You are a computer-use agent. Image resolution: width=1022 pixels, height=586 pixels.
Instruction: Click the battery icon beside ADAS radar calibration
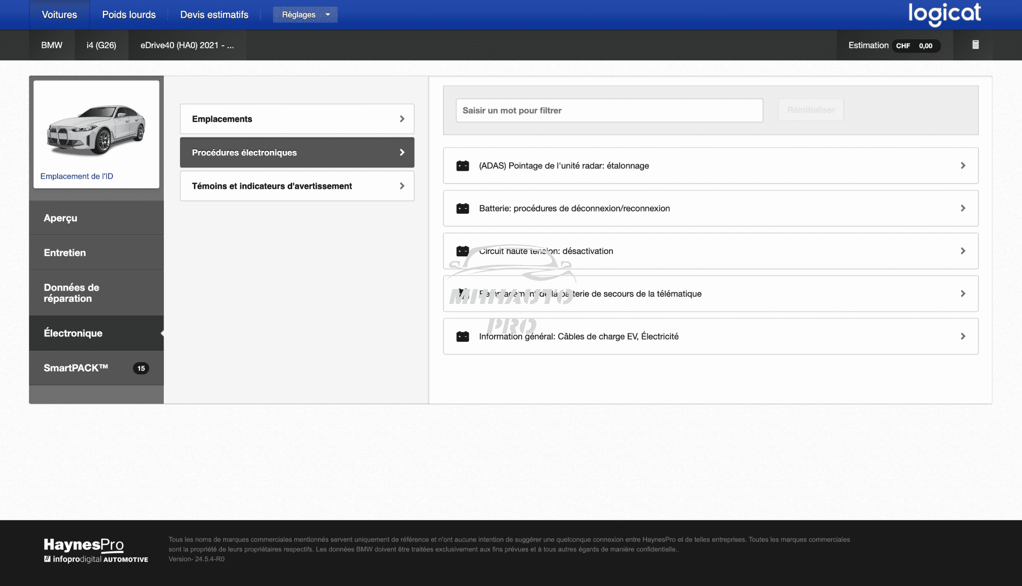pos(462,166)
